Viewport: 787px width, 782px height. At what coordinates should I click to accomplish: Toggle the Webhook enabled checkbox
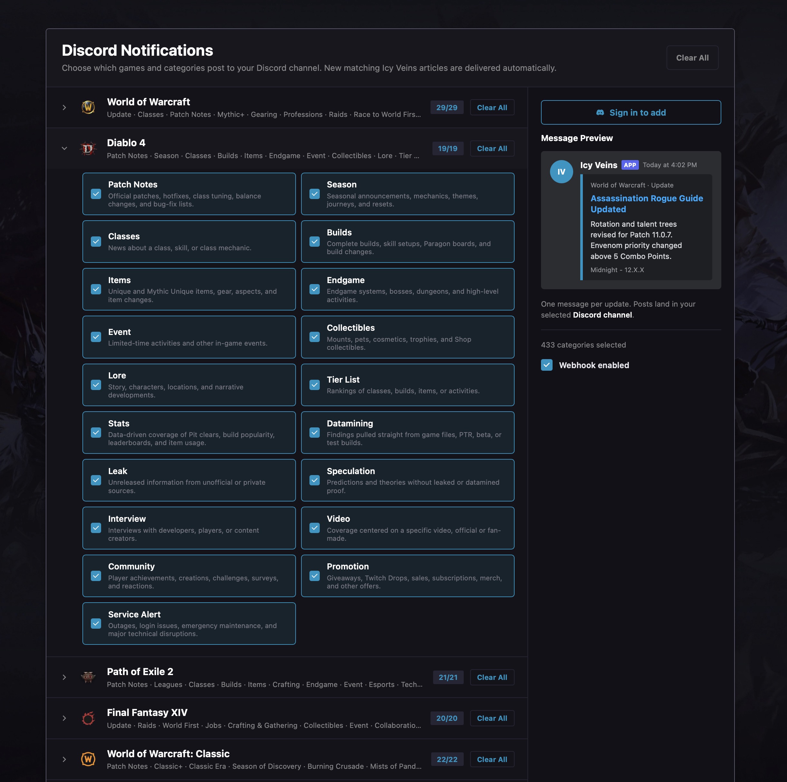547,365
